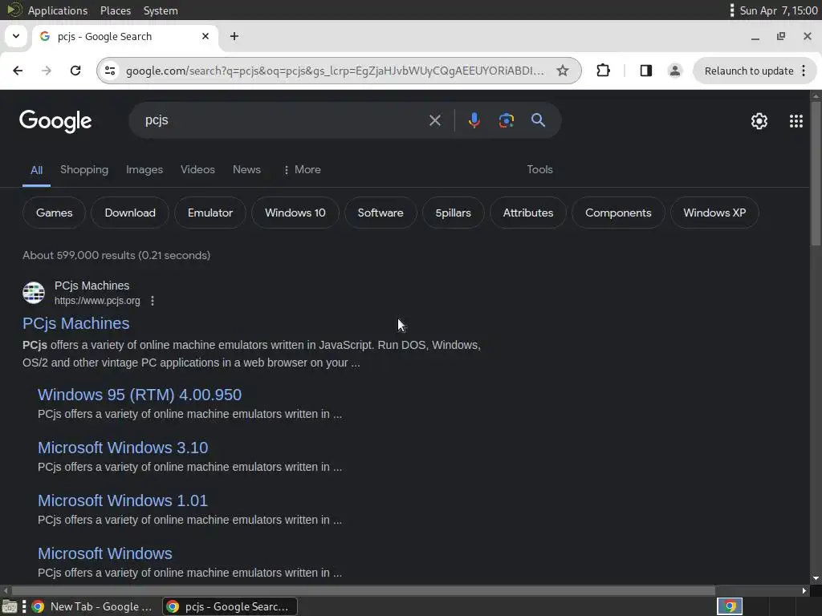Apply the Windows XP filter chip

click(714, 213)
